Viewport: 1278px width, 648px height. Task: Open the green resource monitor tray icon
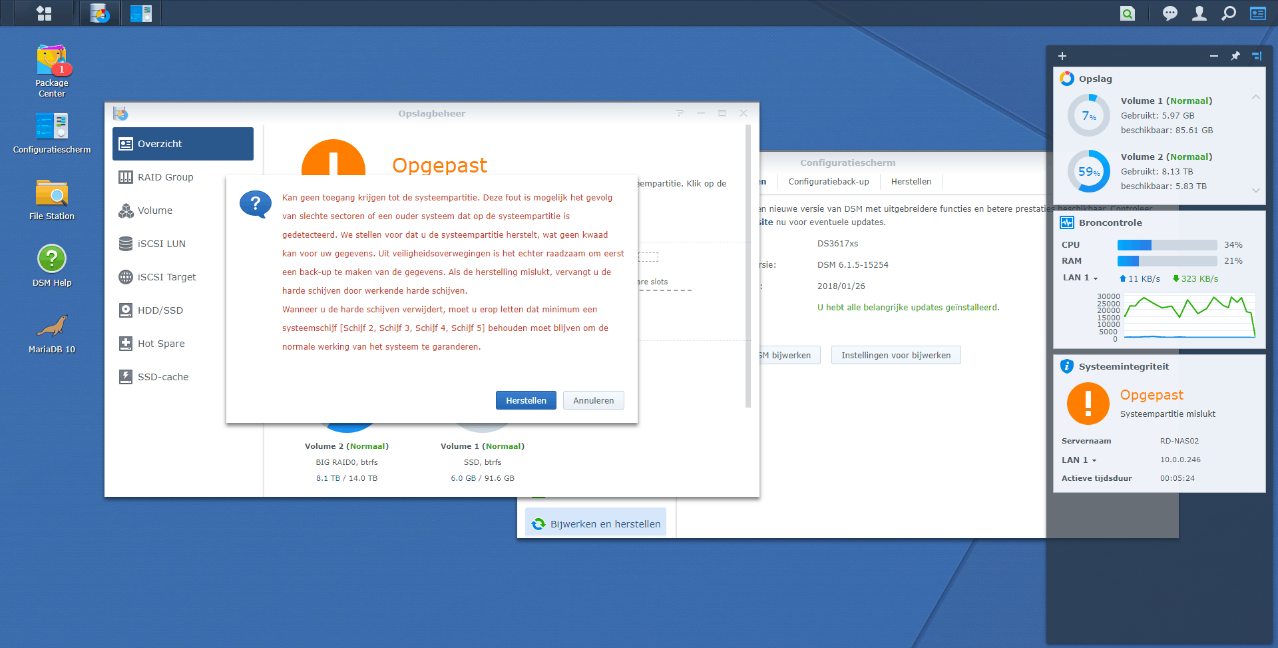point(1128,13)
